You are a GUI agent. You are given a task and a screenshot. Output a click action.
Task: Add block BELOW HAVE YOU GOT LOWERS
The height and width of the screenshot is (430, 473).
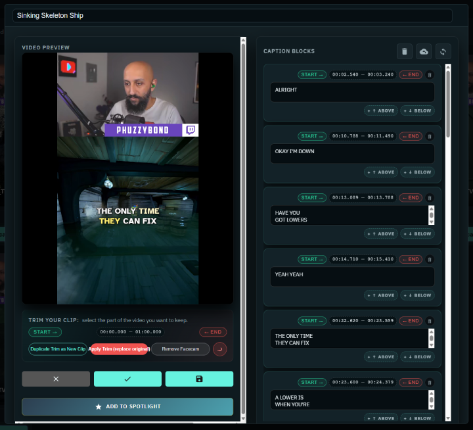point(418,234)
